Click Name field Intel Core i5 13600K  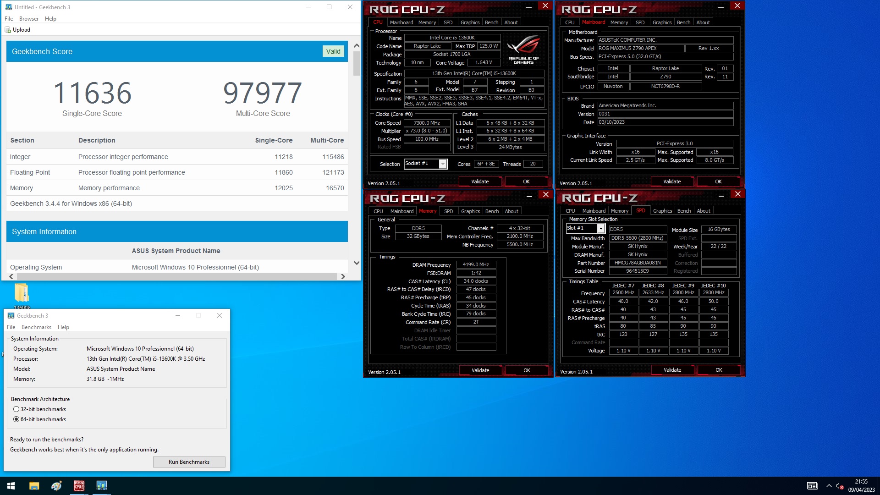(x=452, y=38)
